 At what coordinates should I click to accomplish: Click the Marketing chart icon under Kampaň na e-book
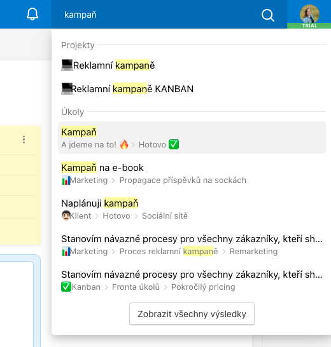coord(66,180)
